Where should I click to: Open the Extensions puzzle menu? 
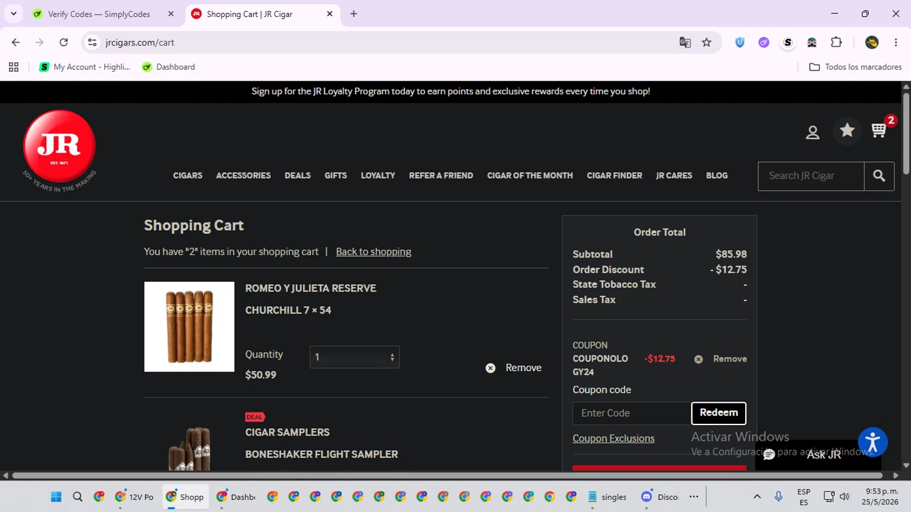tap(836, 43)
